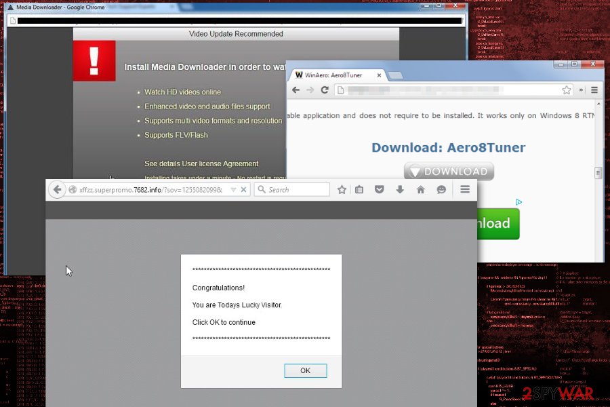The image size is (610, 407).
Task: Close the Media Downloader Chrome window
Action: pyautogui.click(x=455, y=6)
